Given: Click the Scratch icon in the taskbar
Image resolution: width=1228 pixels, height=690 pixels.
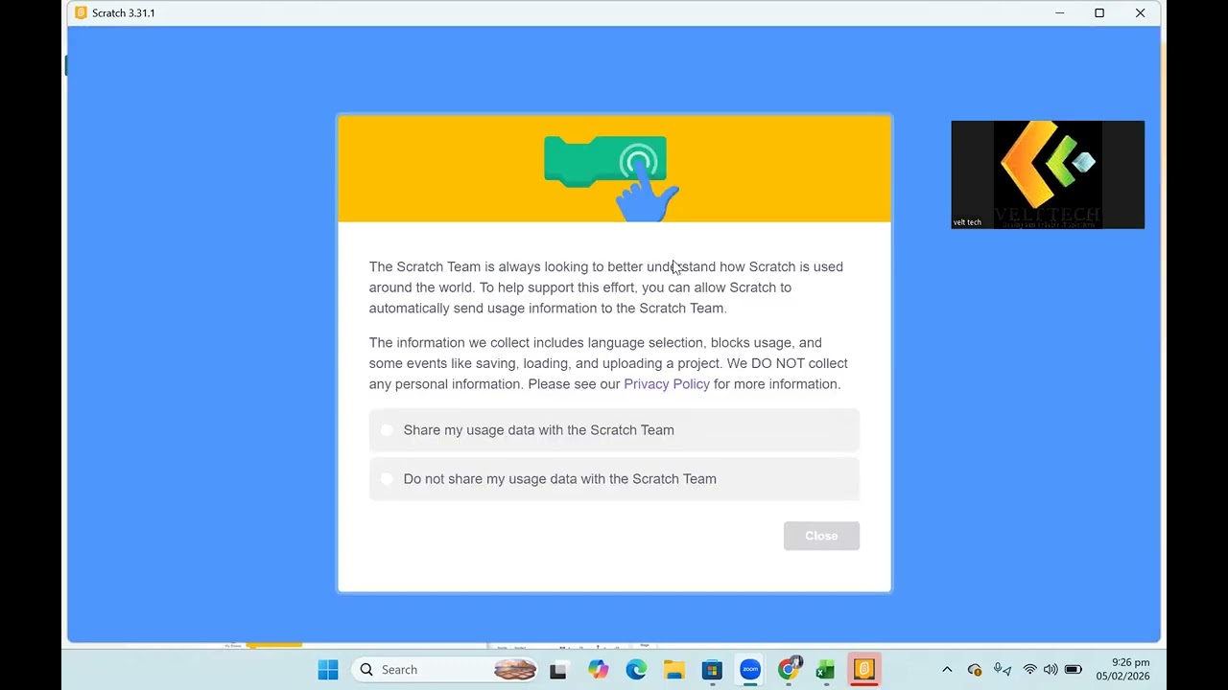Looking at the screenshot, I should 864,670.
